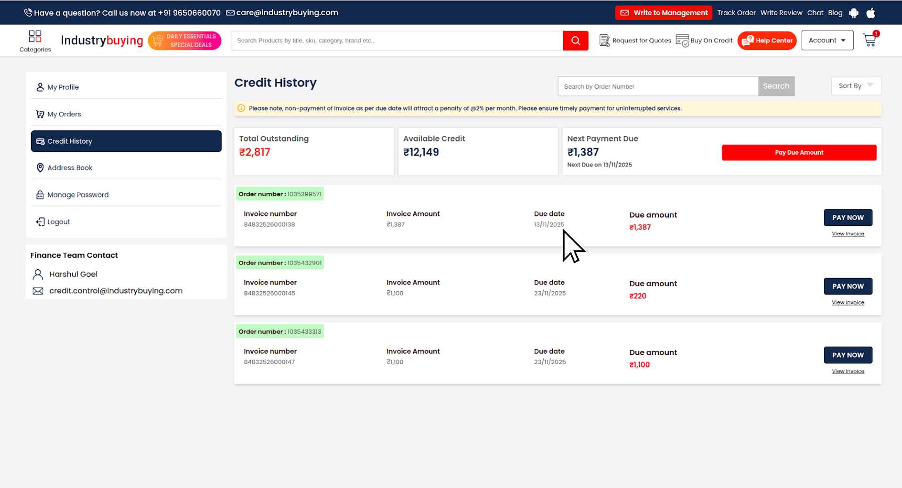Go to My Profile in sidebar
Image resolution: width=902 pixels, height=488 pixels.
tap(63, 87)
